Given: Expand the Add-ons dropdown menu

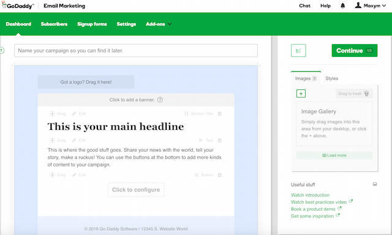Looking at the screenshot, I should click(159, 24).
